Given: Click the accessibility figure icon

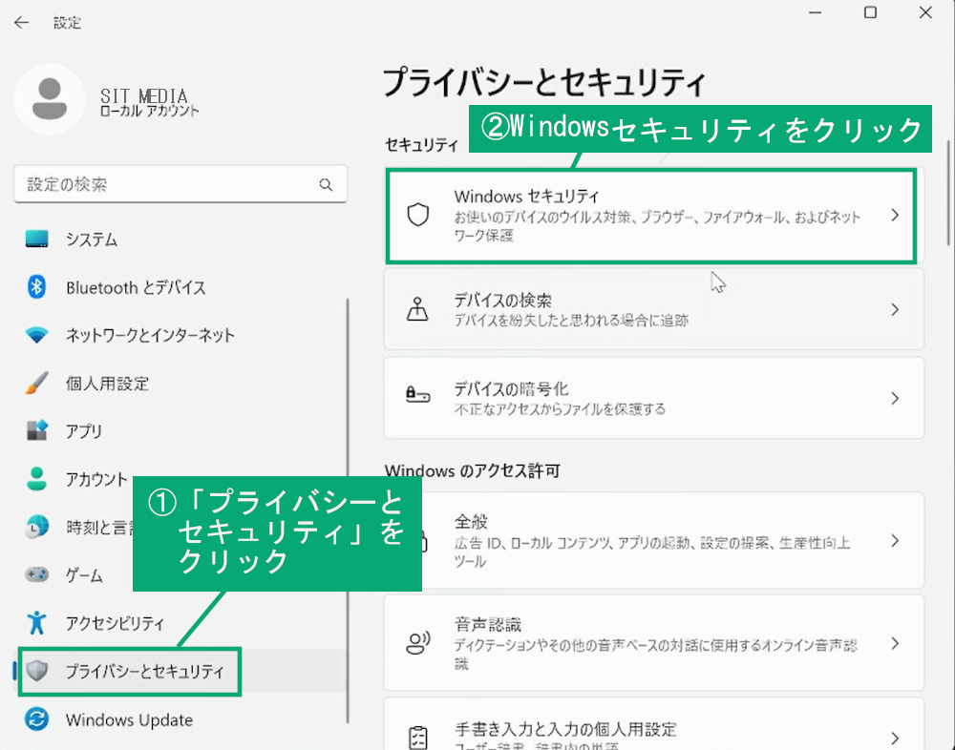Looking at the screenshot, I should pos(36,622).
